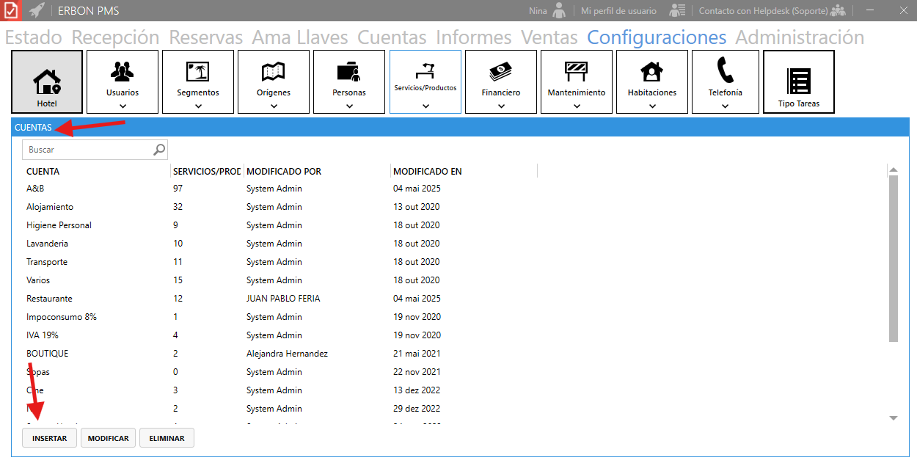Open the Tipo Tareas list icon

[798, 79]
